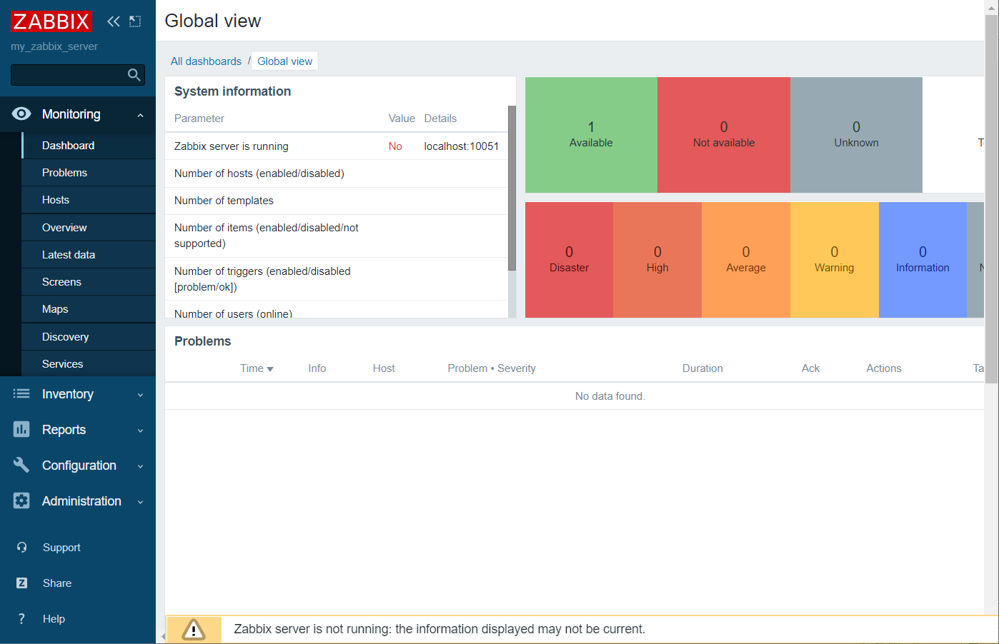Click the Inventory list icon

(x=21, y=393)
